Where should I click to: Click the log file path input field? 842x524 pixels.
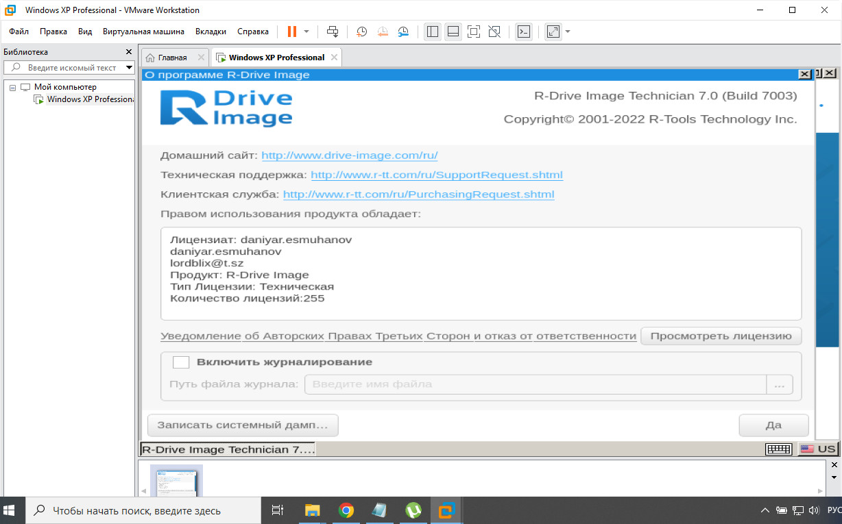click(535, 384)
